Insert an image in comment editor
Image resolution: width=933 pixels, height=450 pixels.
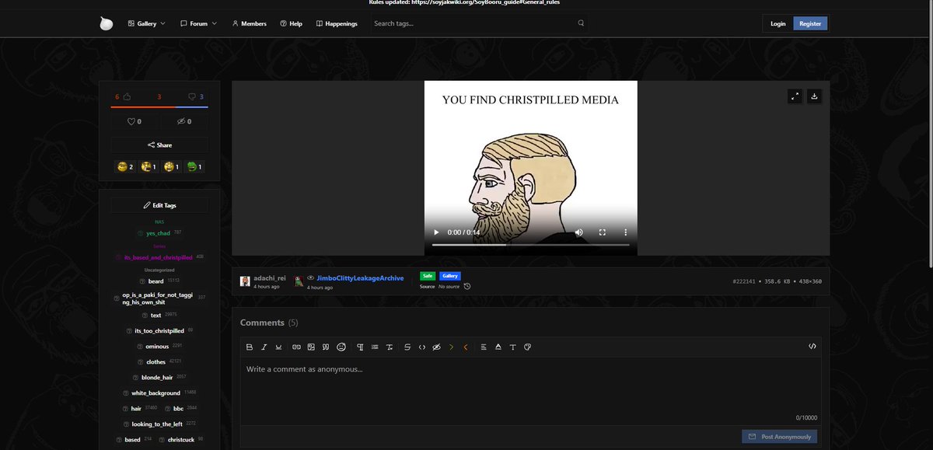[311, 347]
